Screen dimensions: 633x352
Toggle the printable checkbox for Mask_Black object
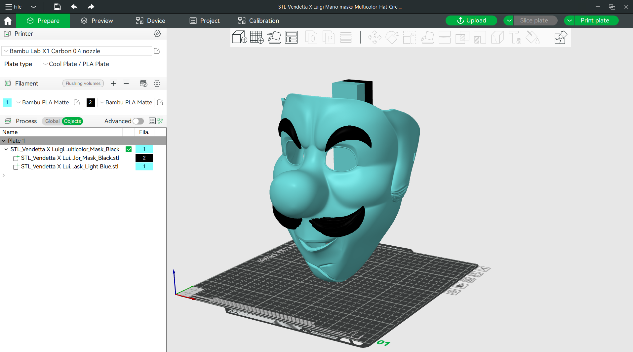(x=129, y=149)
